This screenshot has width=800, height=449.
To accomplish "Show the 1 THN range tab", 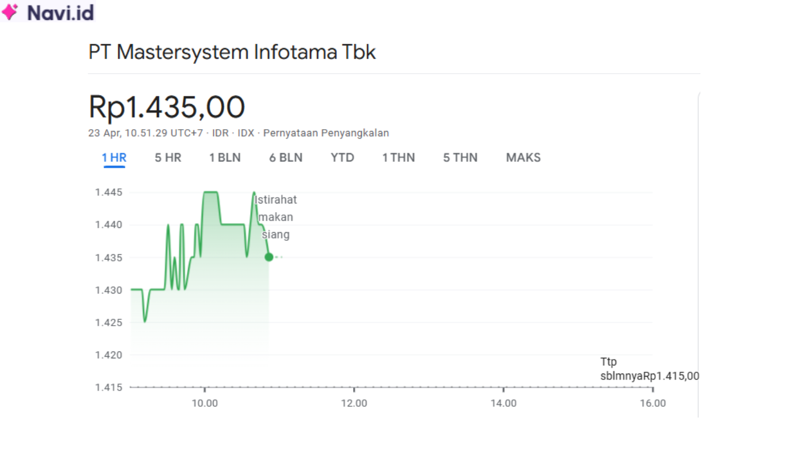I will click(398, 157).
